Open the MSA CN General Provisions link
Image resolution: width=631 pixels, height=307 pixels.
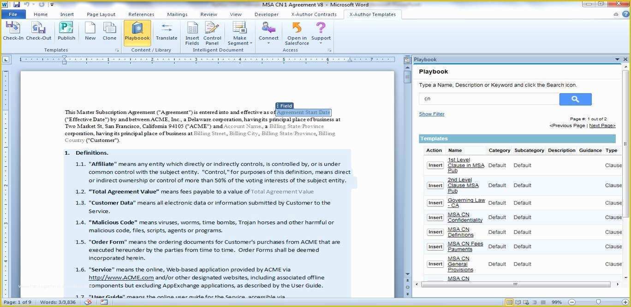click(x=460, y=264)
